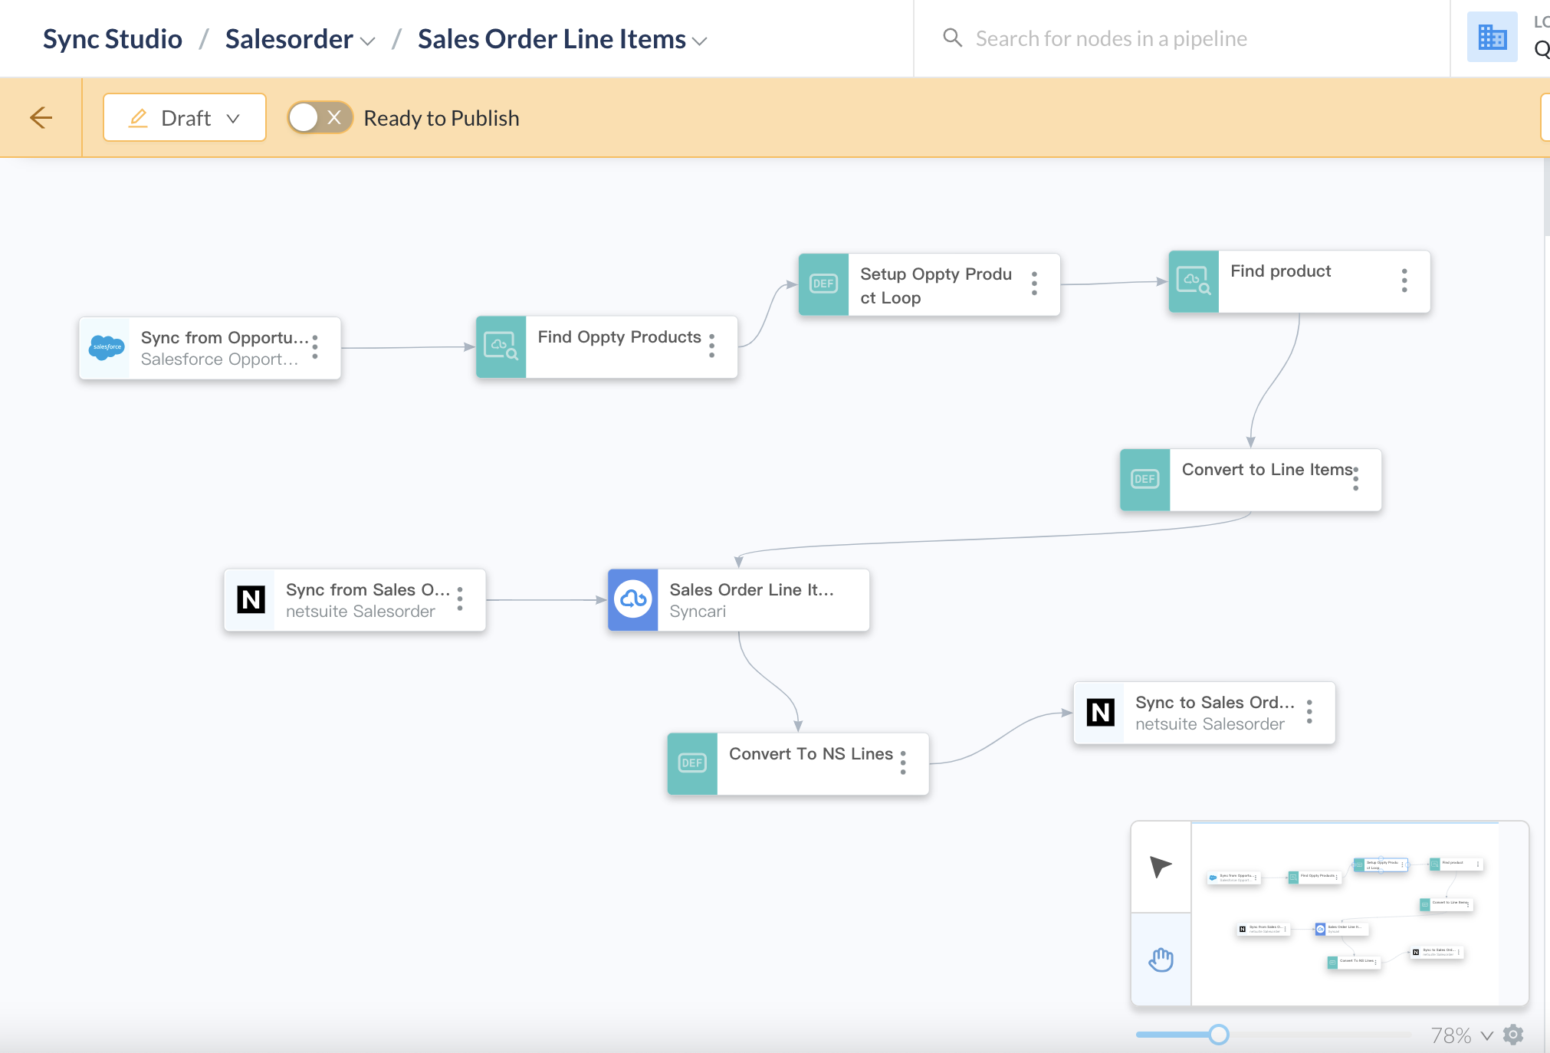This screenshot has height=1053, width=1550.
Task: Select the Find product node label
Action: pos(1280,271)
